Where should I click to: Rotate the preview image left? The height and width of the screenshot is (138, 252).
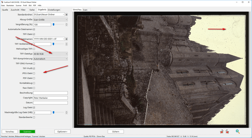[222, 132]
